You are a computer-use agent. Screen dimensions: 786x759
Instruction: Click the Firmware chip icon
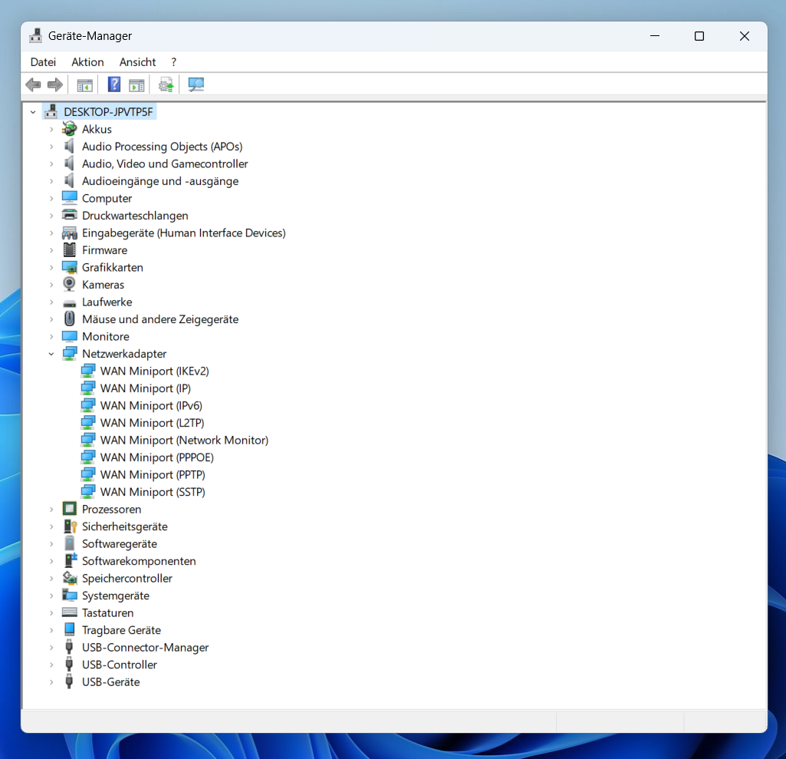[x=69, y=250]
